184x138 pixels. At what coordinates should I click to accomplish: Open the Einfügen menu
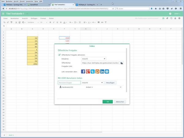click(x=34, y=18)
